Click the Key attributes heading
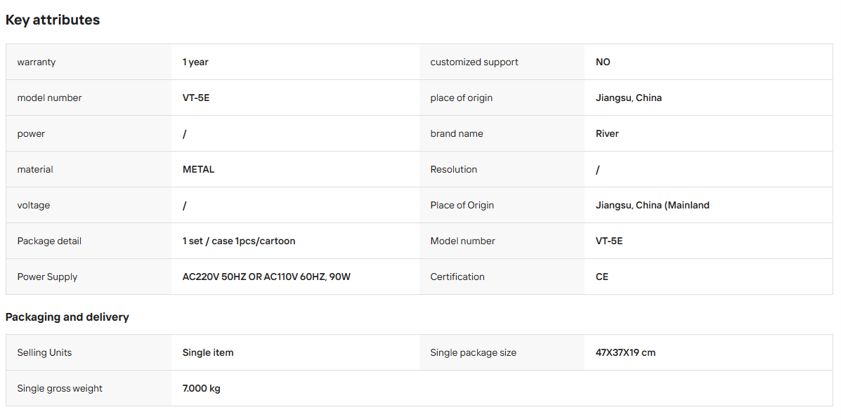 coord(53,20)
